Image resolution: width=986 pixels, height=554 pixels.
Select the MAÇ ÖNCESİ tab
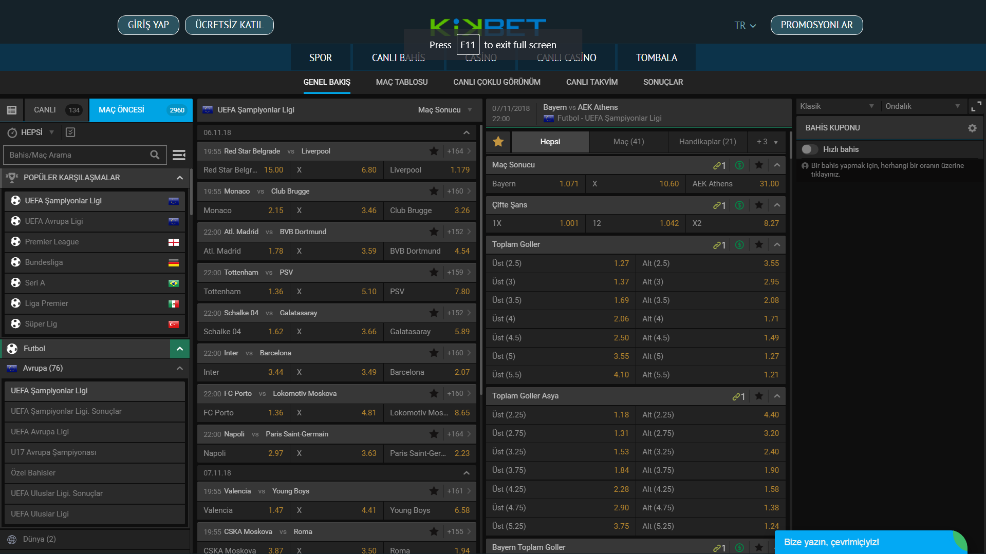(x=141, y=110)
